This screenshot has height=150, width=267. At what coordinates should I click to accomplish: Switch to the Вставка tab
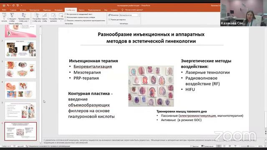pyautogui.click(x=23, y=10)
